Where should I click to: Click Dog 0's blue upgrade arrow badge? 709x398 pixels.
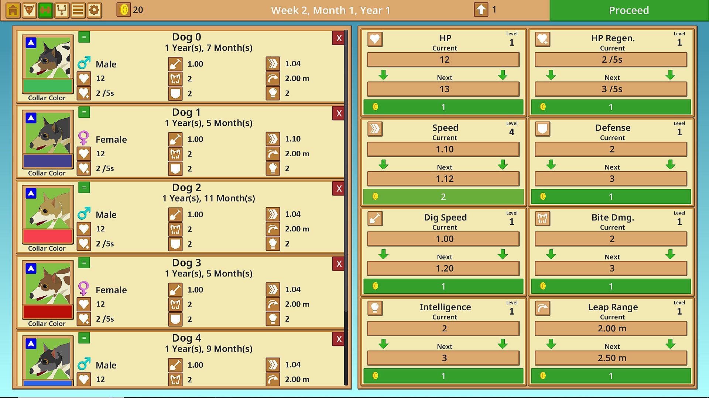(31, 43)
